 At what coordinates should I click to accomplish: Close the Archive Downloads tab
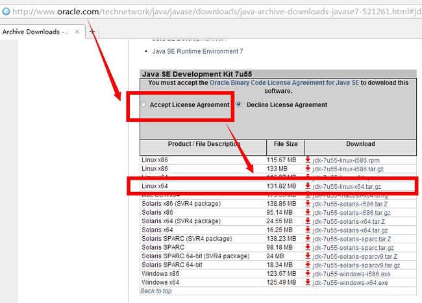pyautogui.click(x=77, y=32)
